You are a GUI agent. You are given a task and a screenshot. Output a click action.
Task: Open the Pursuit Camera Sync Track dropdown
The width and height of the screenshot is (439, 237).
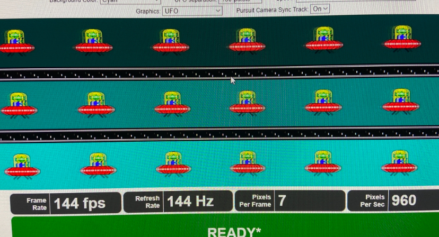pyautogui.click(x=320, y=9)
